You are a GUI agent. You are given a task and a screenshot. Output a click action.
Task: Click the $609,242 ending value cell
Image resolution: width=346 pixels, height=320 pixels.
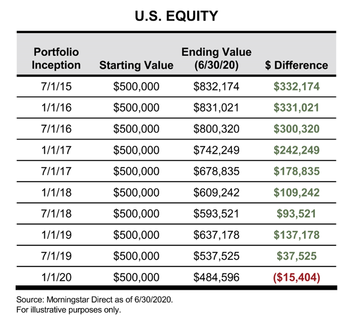click(216, 192)
